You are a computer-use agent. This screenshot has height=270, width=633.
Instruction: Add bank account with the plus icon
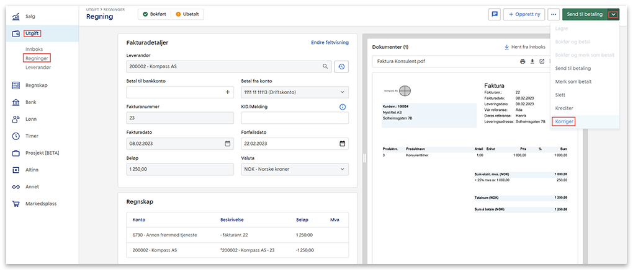[x=228, y=92]
